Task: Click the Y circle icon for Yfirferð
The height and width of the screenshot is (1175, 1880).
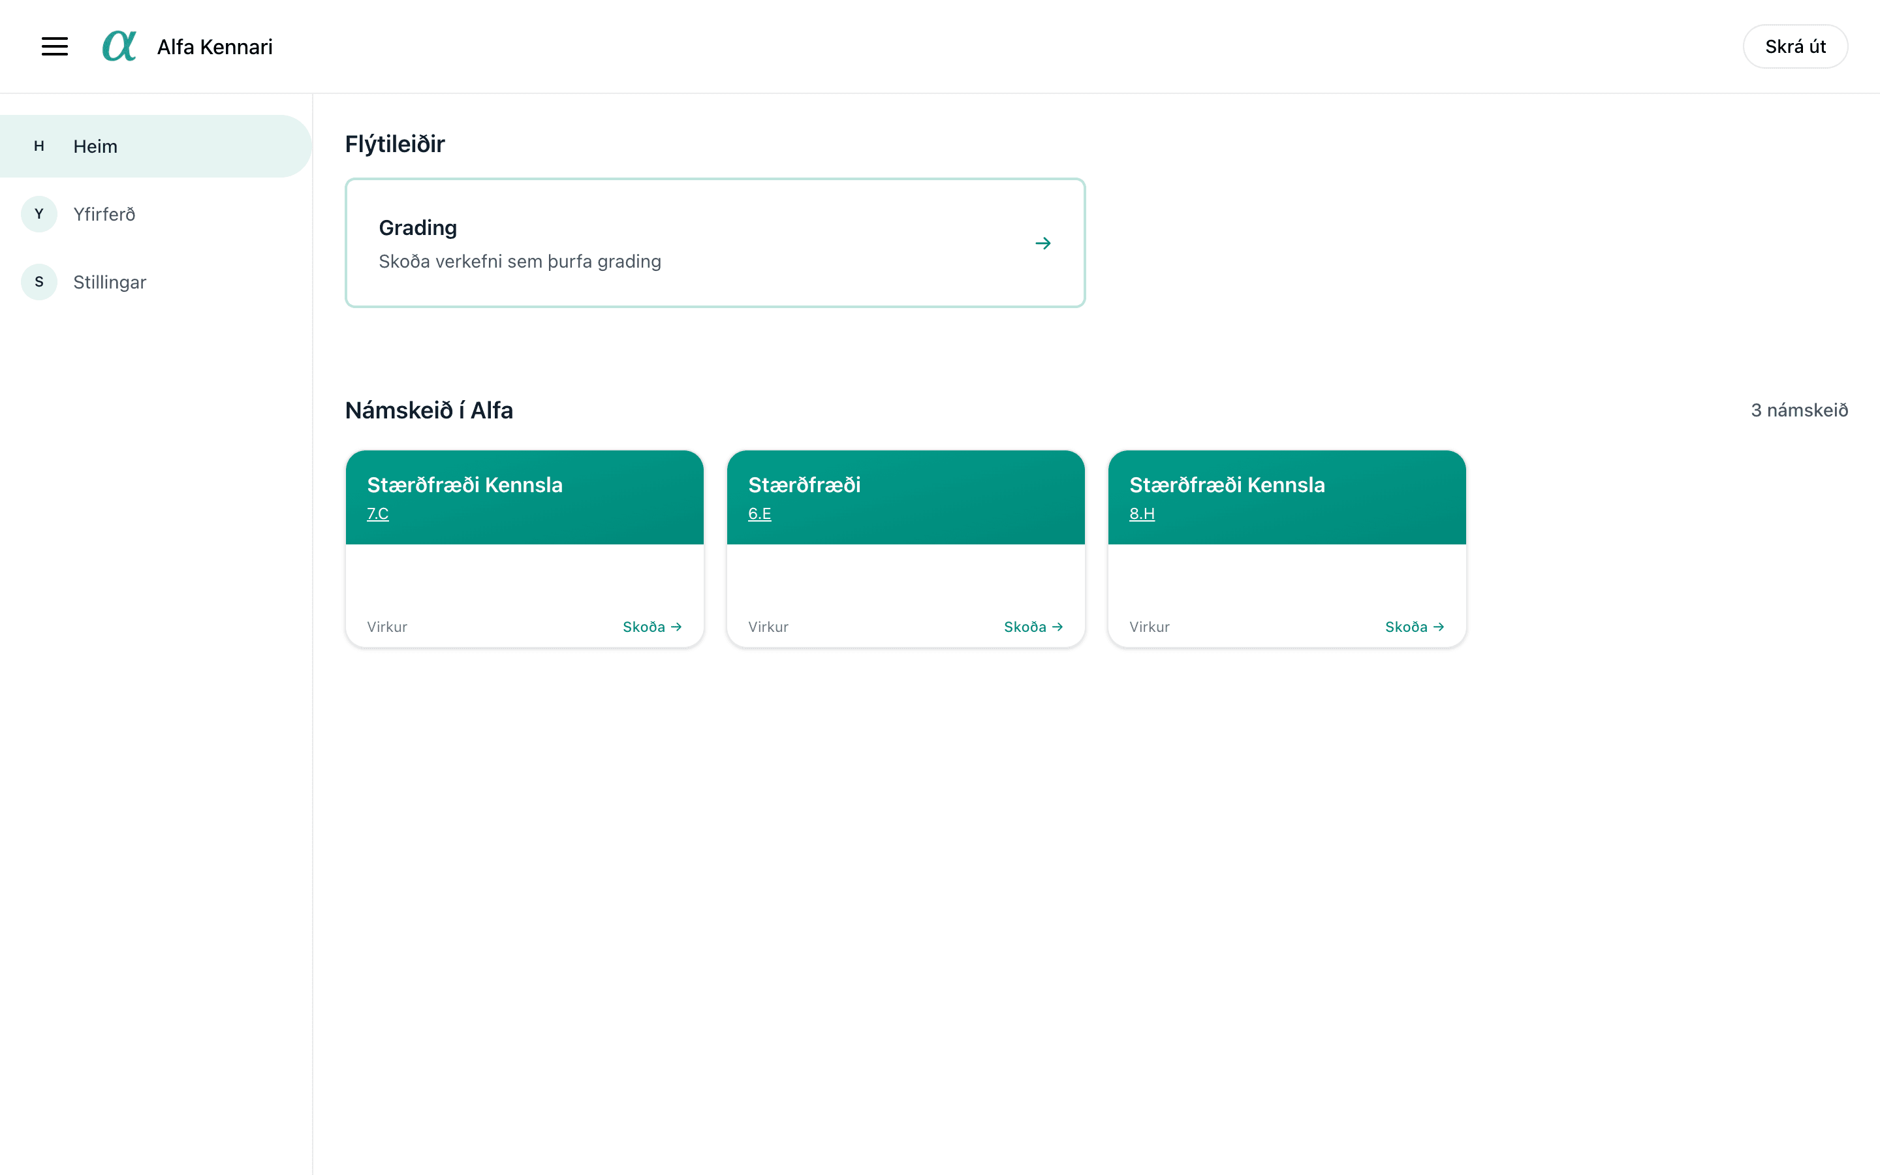Action: pyautogui.click(x=39, y=215)
